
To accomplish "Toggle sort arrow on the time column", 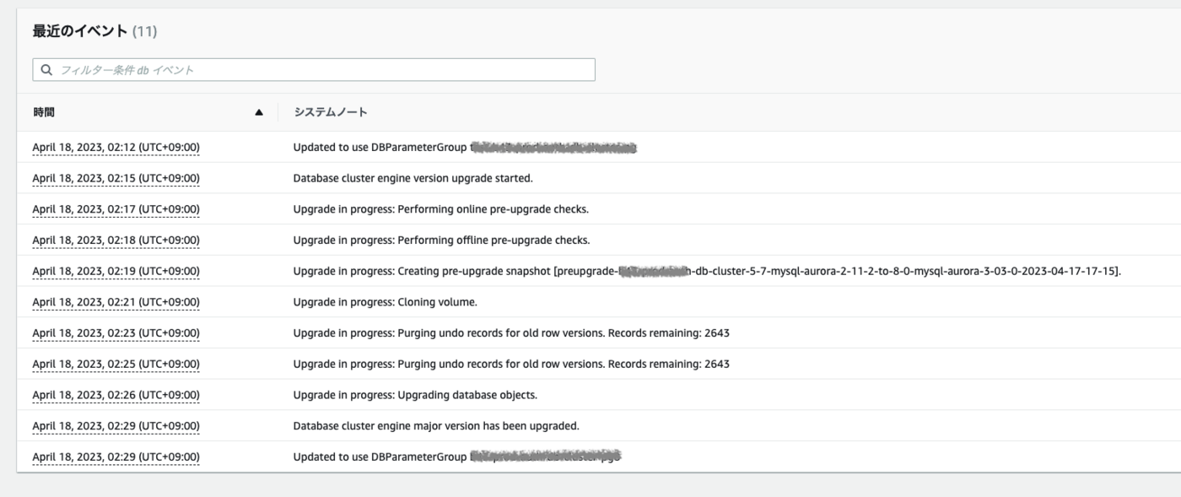I will click(259, 113).
